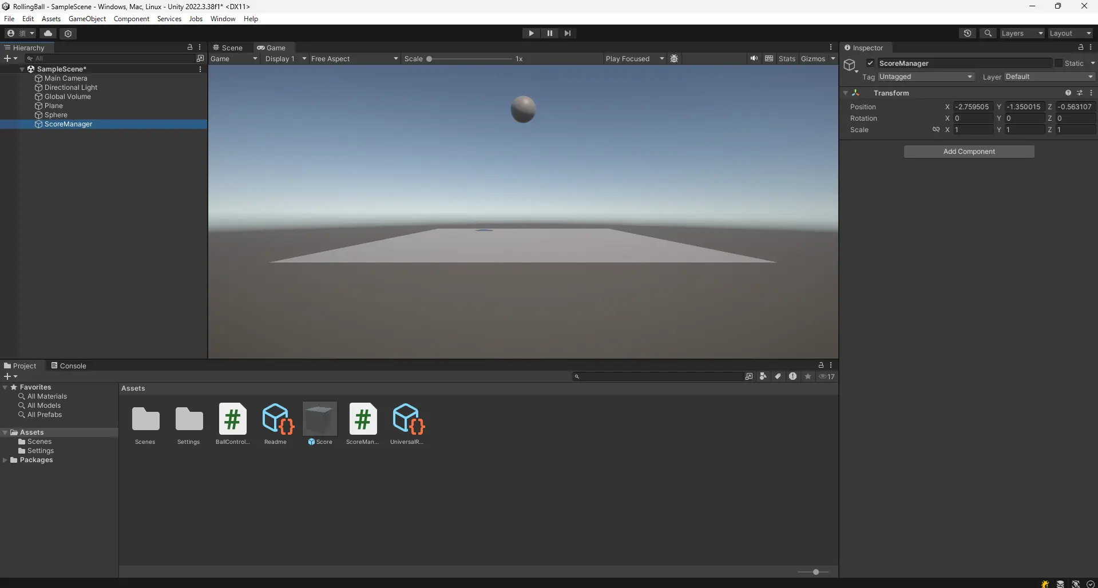1098x588 pixels.
Task: Open the Untagged tag dropdown
Action: [925, 76]
